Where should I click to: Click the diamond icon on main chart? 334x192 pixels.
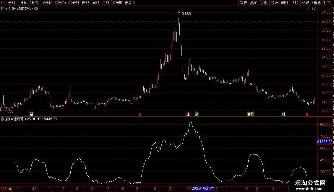309,9
